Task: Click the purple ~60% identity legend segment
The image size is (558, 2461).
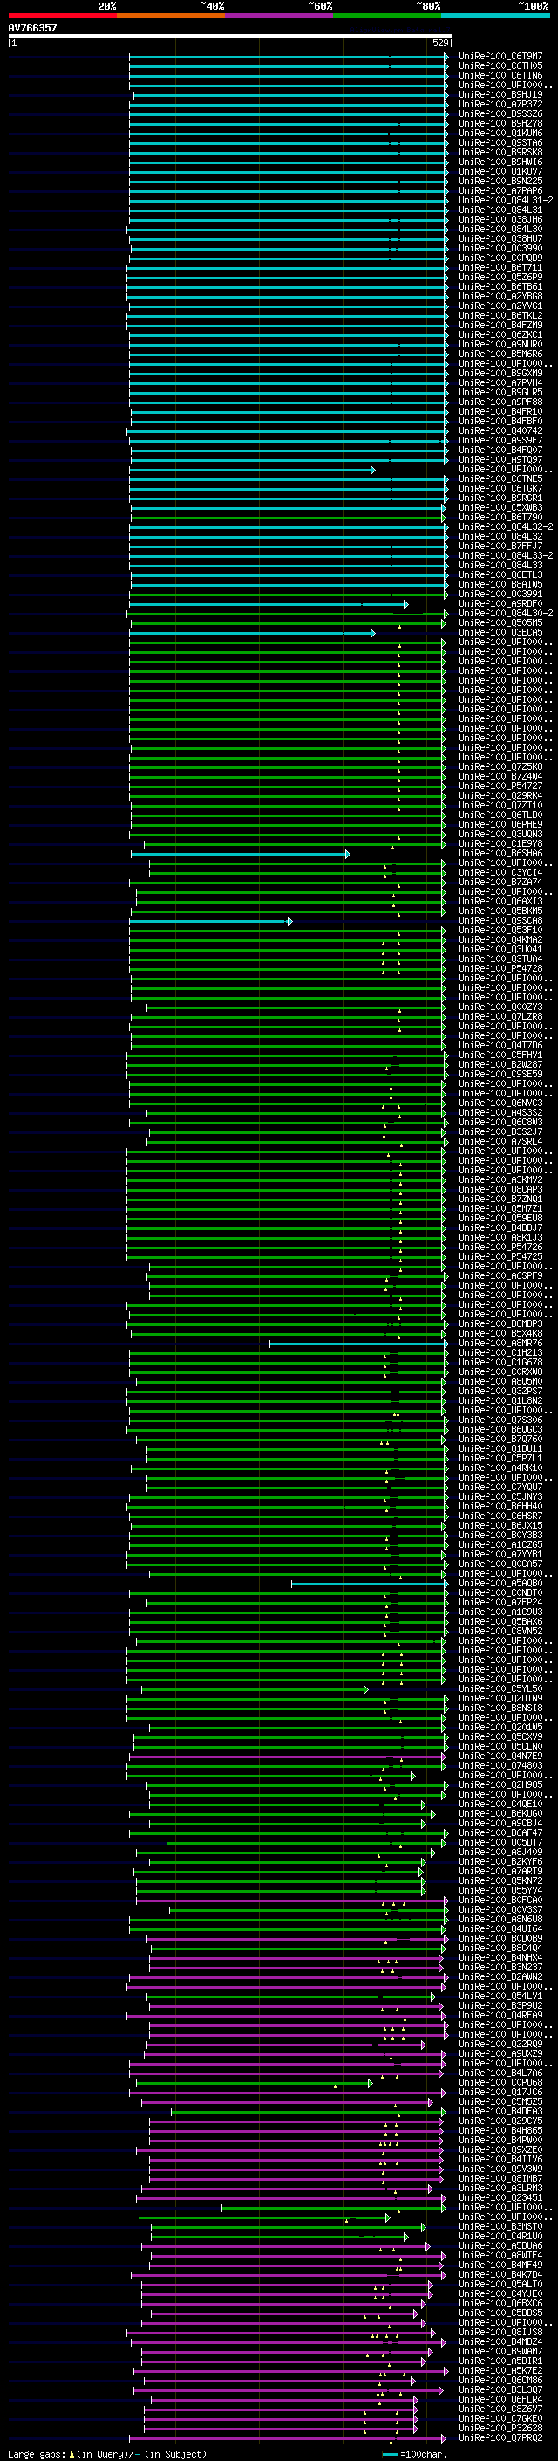Action: tap(278, 16)
